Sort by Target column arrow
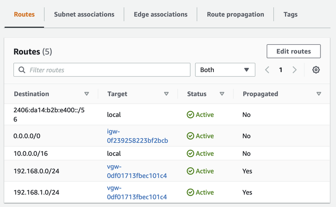 [166, 94]
